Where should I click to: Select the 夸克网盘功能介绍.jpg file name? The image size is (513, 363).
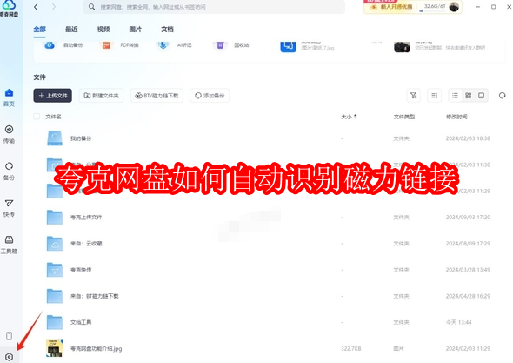click(x=97, y=348)
